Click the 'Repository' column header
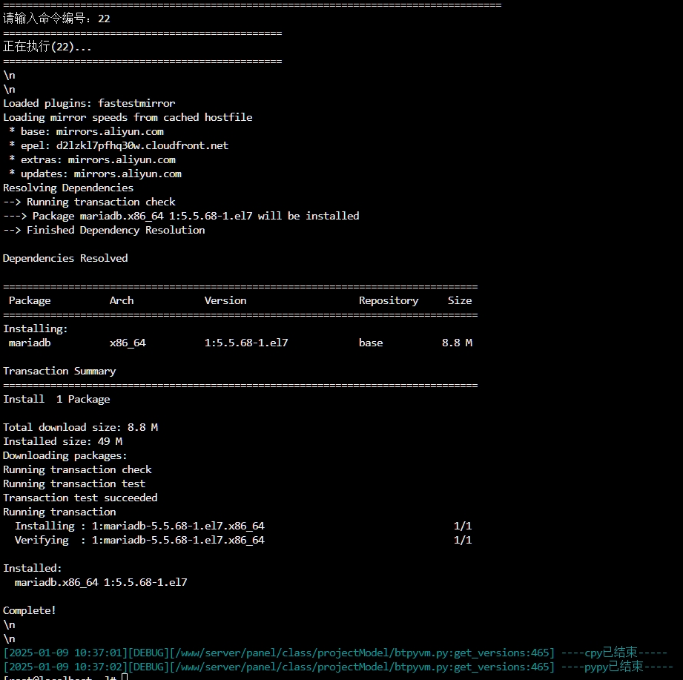Viewport: 683px width, 680px height. point(389,300)
